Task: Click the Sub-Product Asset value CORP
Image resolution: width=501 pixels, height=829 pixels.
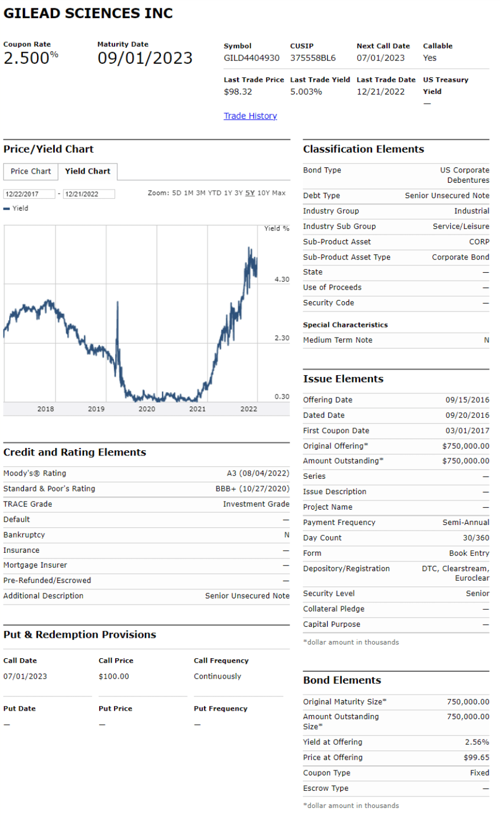Action: tap(479, 242)
